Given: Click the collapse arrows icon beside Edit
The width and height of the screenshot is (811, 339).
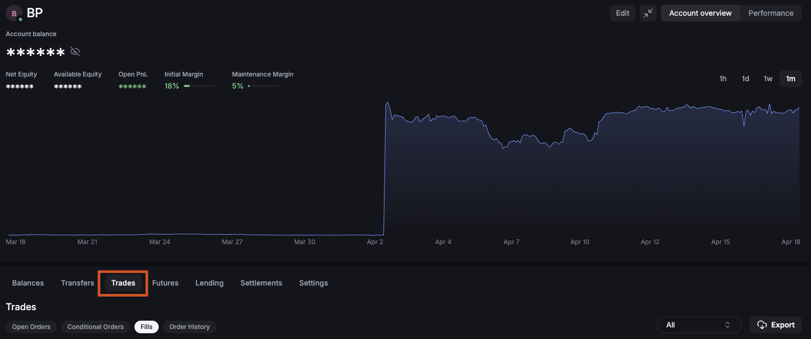Looking at the screenshot, I should pos(648,13).
